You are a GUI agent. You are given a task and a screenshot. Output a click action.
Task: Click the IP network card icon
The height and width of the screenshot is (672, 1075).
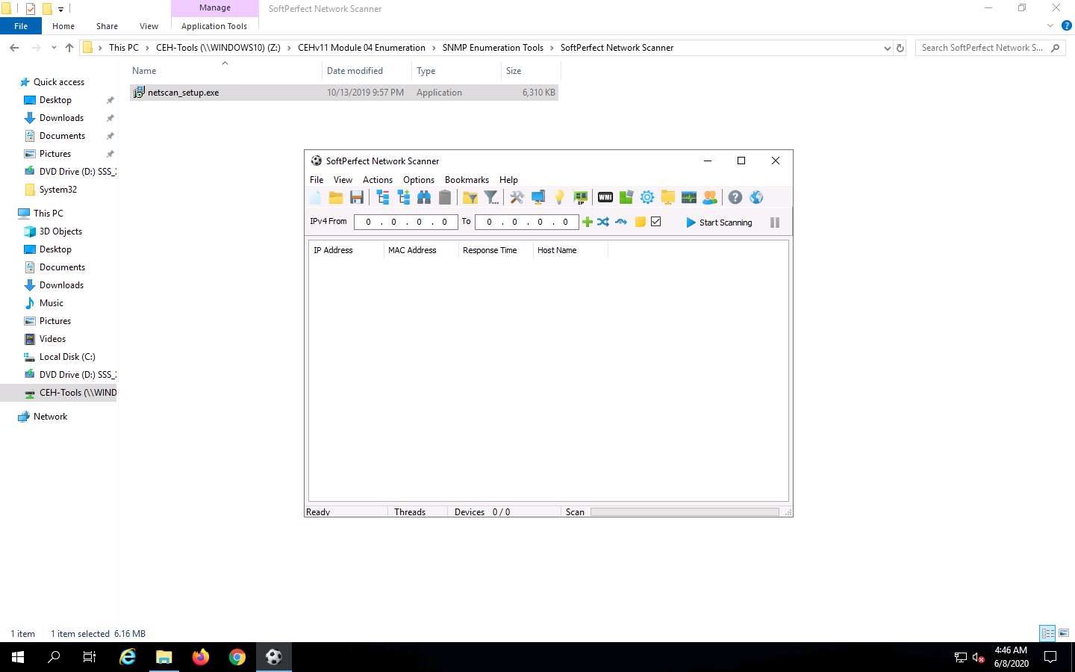580,198
